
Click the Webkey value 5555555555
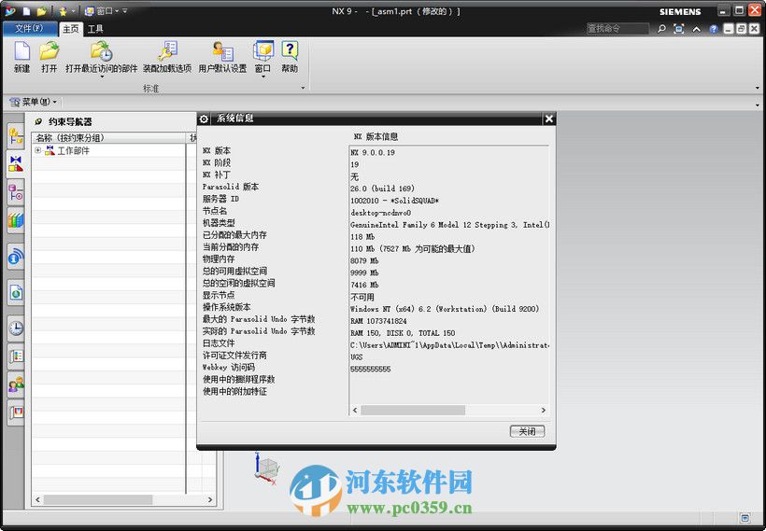click(x=370, y=370)
